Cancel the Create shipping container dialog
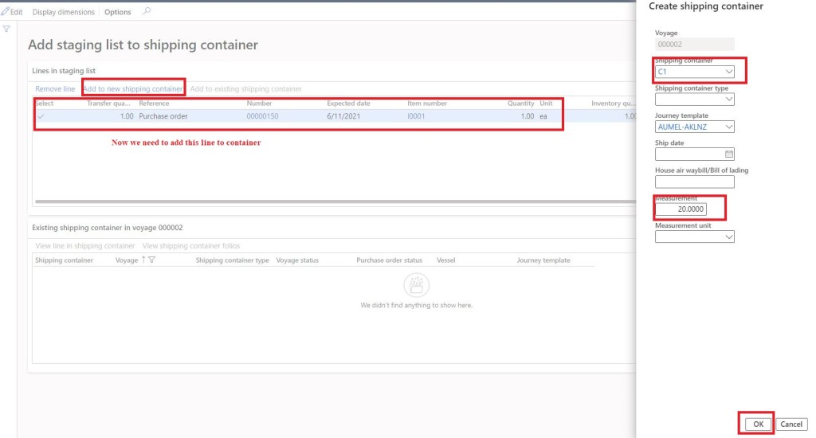This screenshot has width=816, height=438. click(x=790, y=424)
